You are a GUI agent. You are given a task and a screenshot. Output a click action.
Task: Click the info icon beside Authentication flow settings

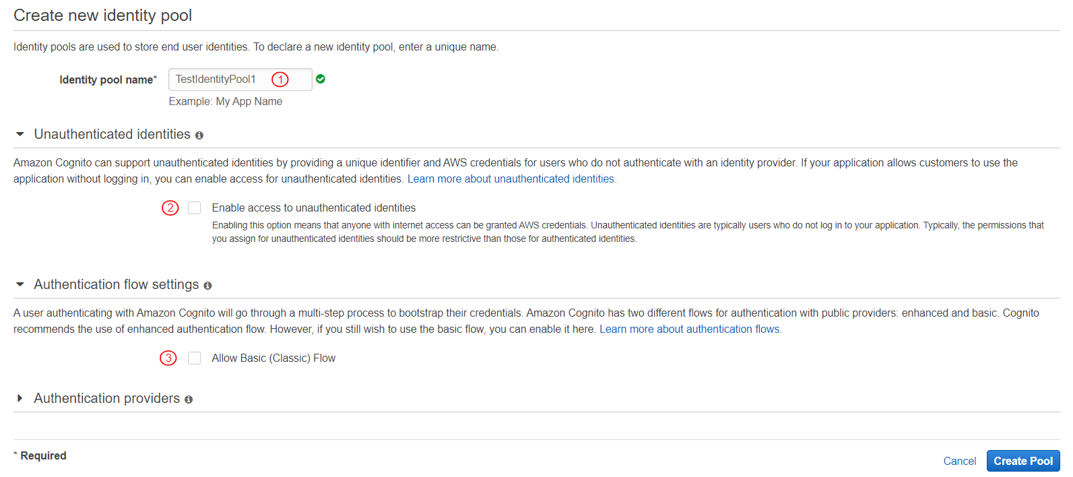point(207,286)
